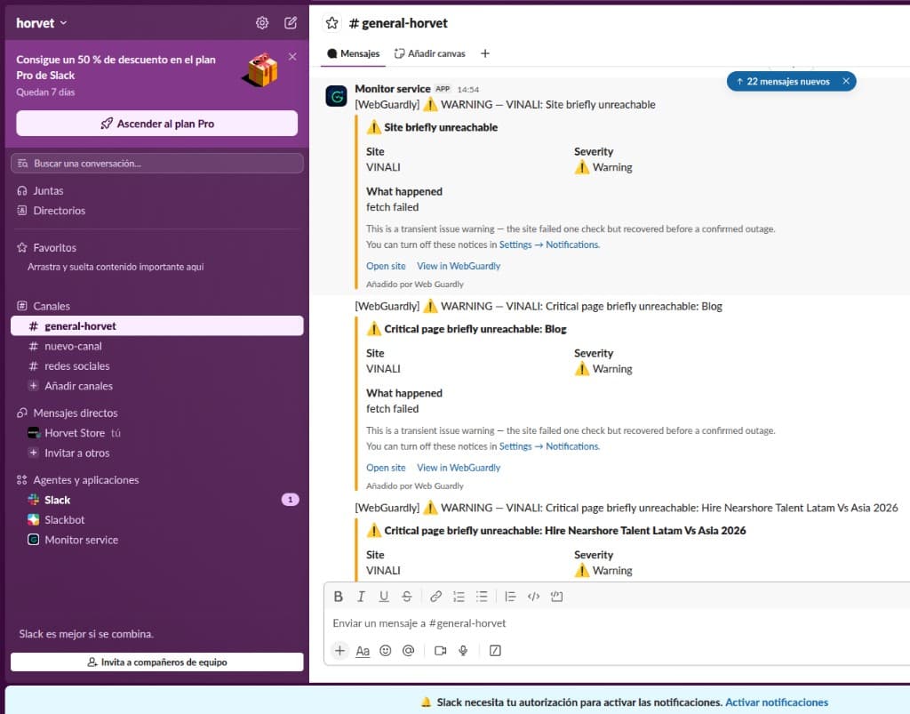Open Directorios in the sidebar
This screenshot has height=714, width=910.
coord(60,210)
